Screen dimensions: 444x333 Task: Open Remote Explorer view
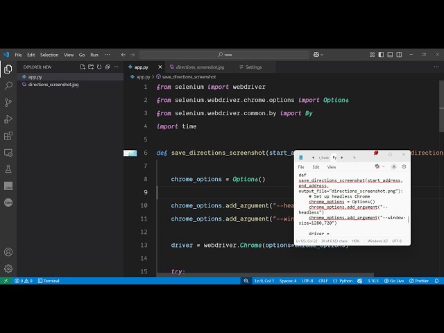click(8, 153)
